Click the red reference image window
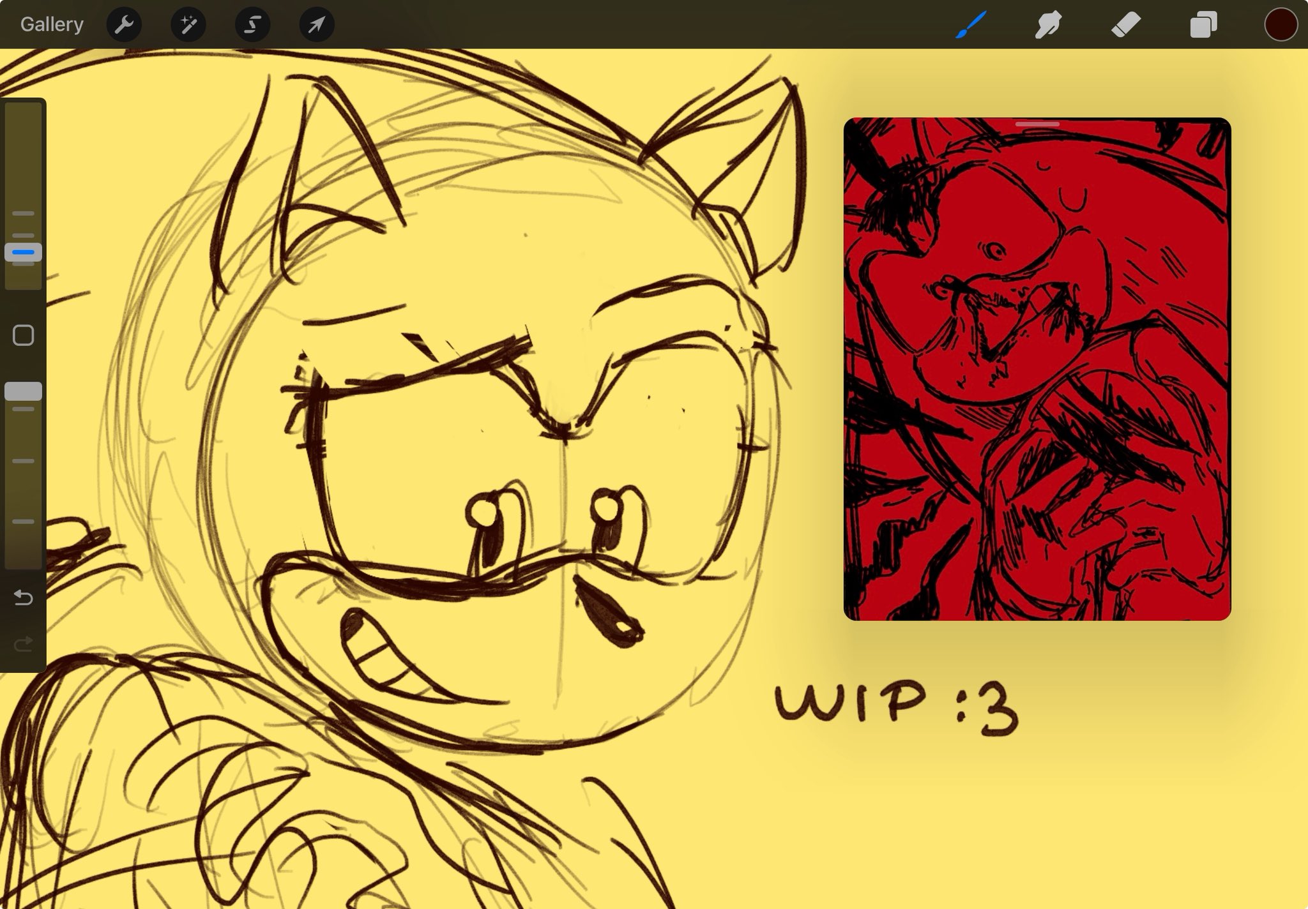The width and height of the screenshot is (1308, 909). [1037, 369]
